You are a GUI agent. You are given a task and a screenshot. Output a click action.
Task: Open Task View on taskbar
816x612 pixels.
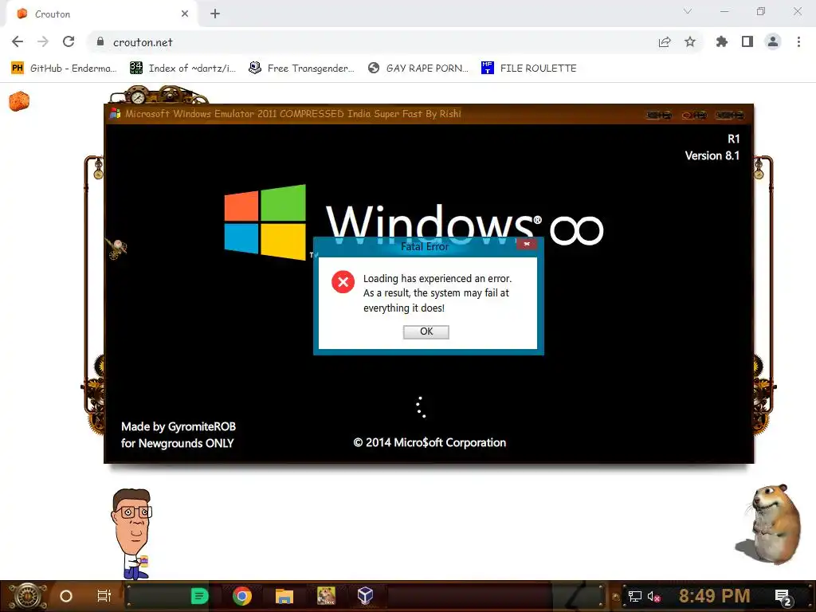coord(104,596)
